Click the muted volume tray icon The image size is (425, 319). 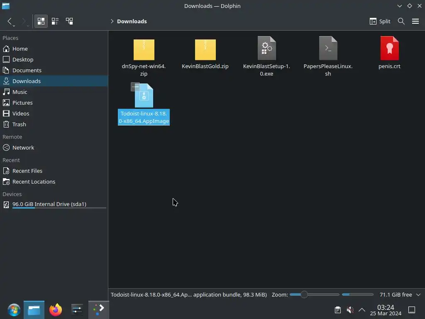350,310
